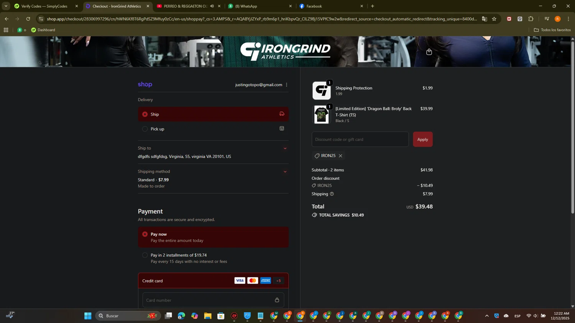Image resolution: width=575 pixels, height=323 pixels.
Task: Click the credit card payment method header
Action: coord(213,281)
